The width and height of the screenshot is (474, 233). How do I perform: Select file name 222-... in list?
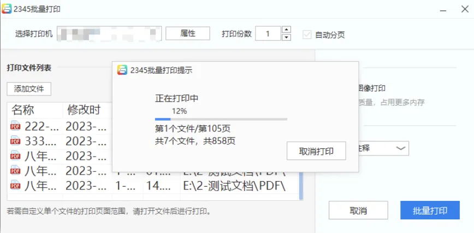(41, 126)
